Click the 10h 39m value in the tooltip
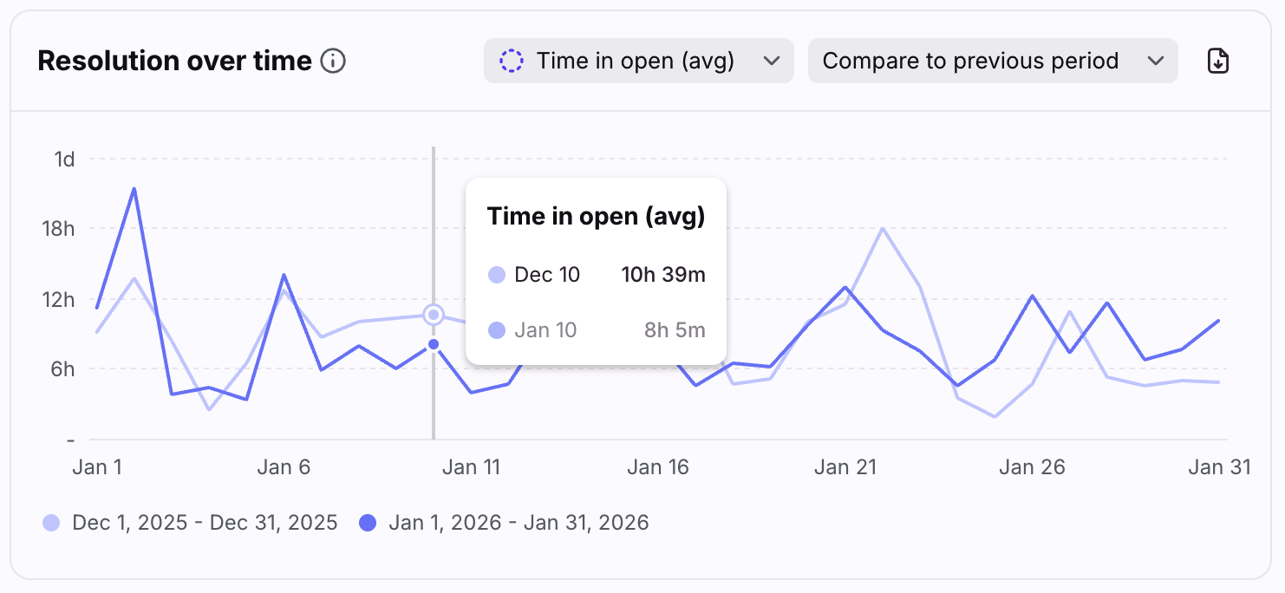 coord(663,276)
